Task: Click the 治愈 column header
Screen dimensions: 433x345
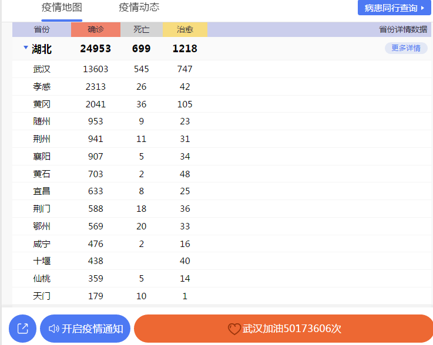Action: pyautogui.click(x=185, y=29)
